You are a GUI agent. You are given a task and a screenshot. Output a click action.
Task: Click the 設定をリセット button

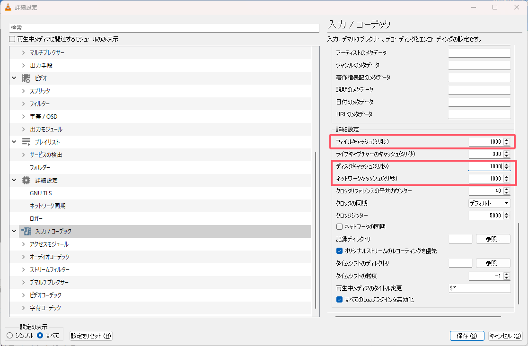point(91,336)
